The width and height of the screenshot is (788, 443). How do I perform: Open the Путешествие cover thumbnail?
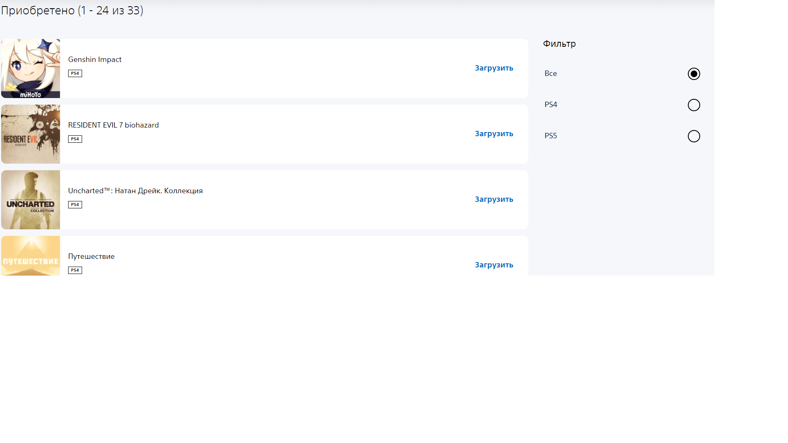(30, 256)
